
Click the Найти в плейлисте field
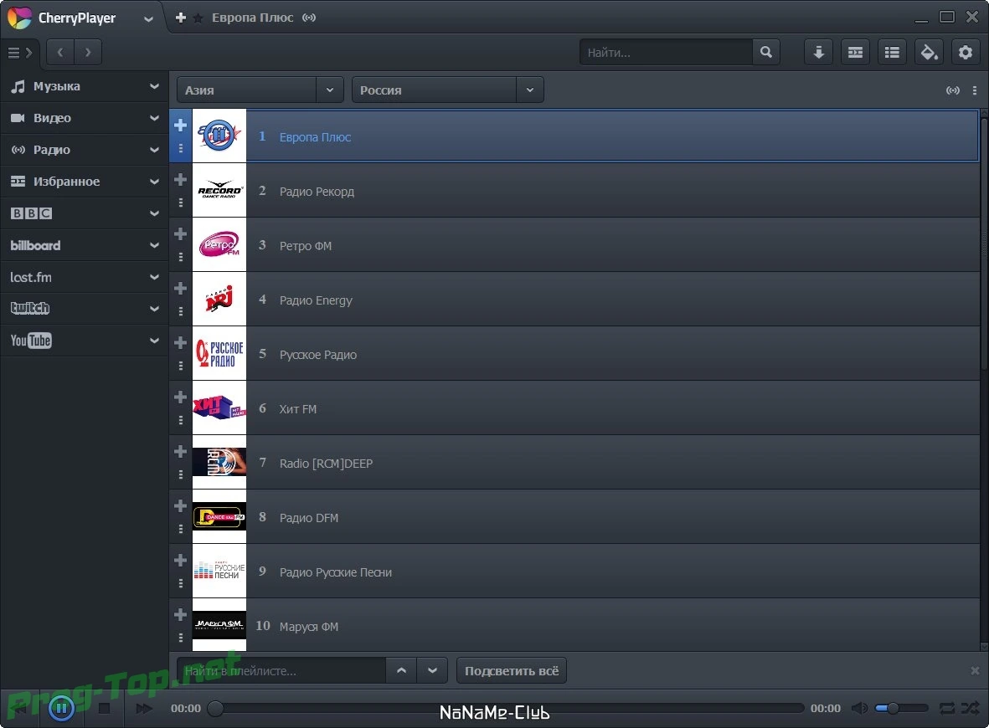281,670
